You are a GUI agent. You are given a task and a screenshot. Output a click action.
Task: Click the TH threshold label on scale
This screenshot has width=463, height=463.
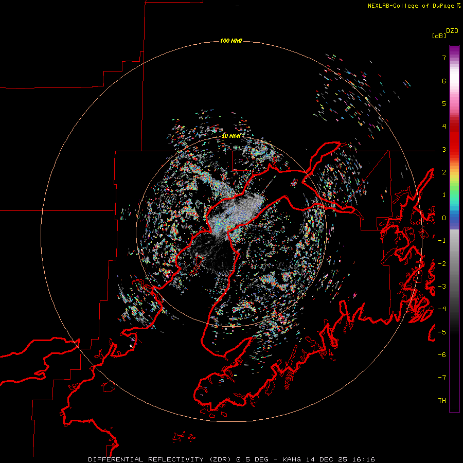point(442,400)
